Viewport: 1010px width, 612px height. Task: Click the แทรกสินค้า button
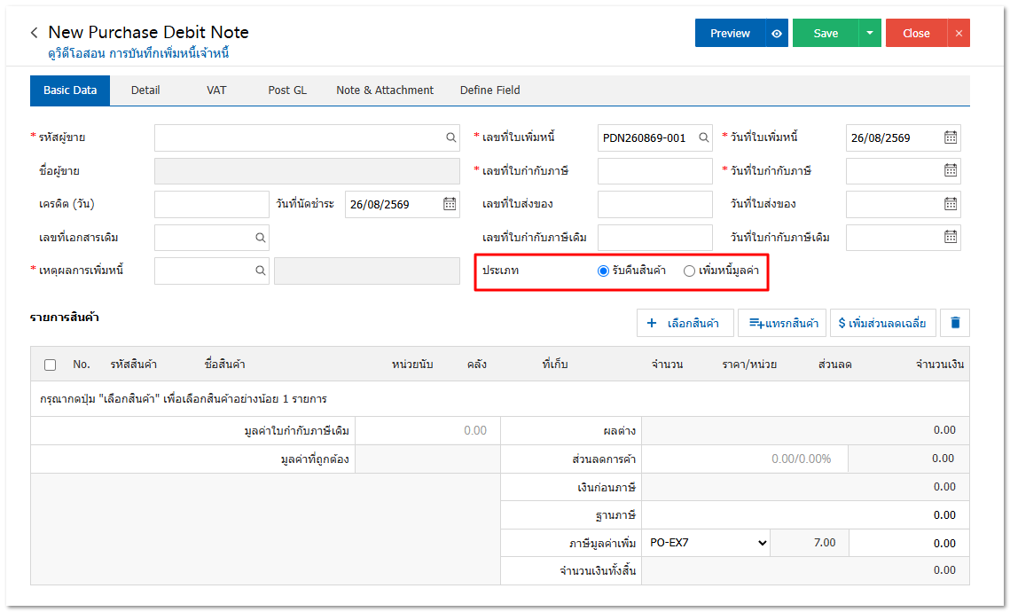pos(782,323)
